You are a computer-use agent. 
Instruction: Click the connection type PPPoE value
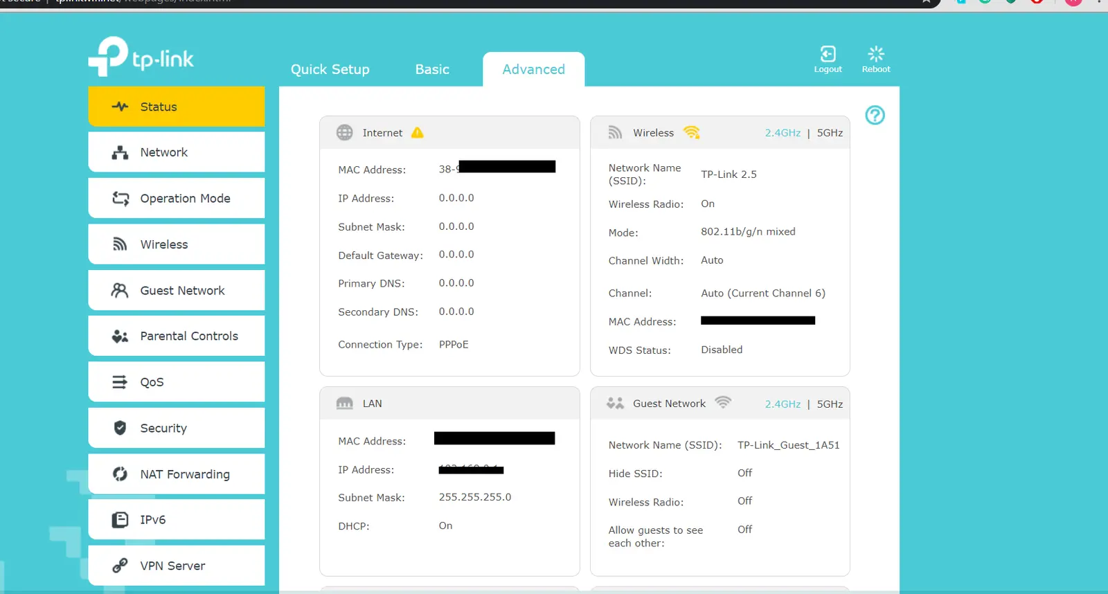point(454,345)
